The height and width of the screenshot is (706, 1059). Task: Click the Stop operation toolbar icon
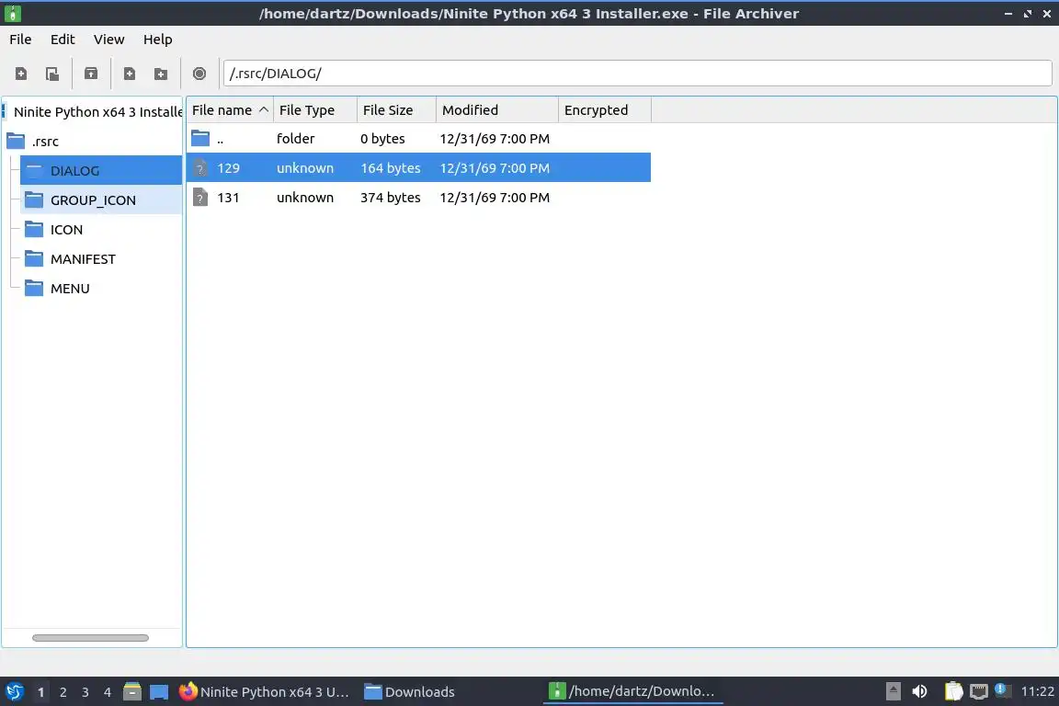[199, 74]
